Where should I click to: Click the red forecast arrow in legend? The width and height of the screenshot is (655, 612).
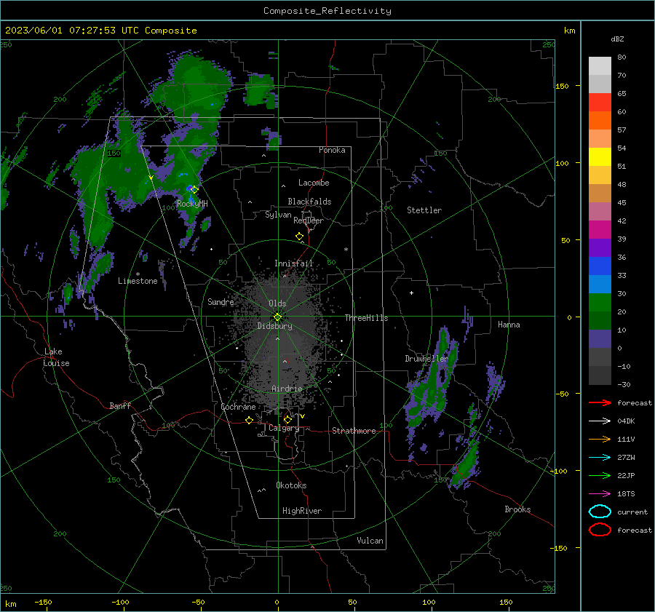point(600,402)
